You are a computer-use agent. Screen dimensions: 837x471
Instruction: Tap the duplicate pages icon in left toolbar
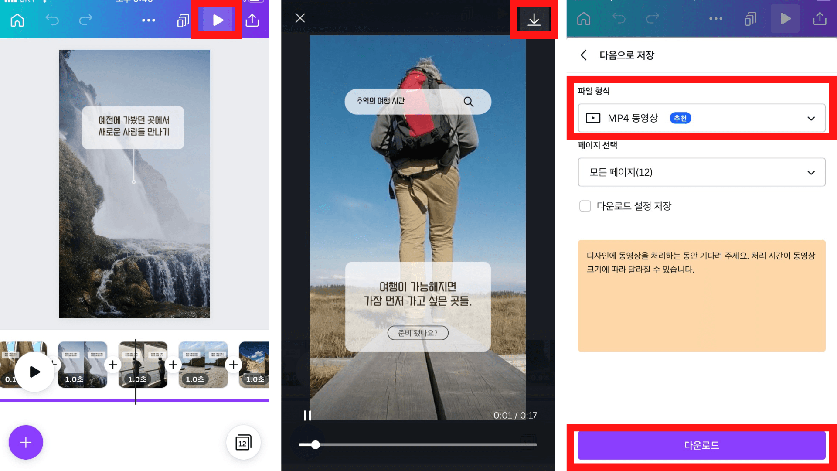pos(183,20)
